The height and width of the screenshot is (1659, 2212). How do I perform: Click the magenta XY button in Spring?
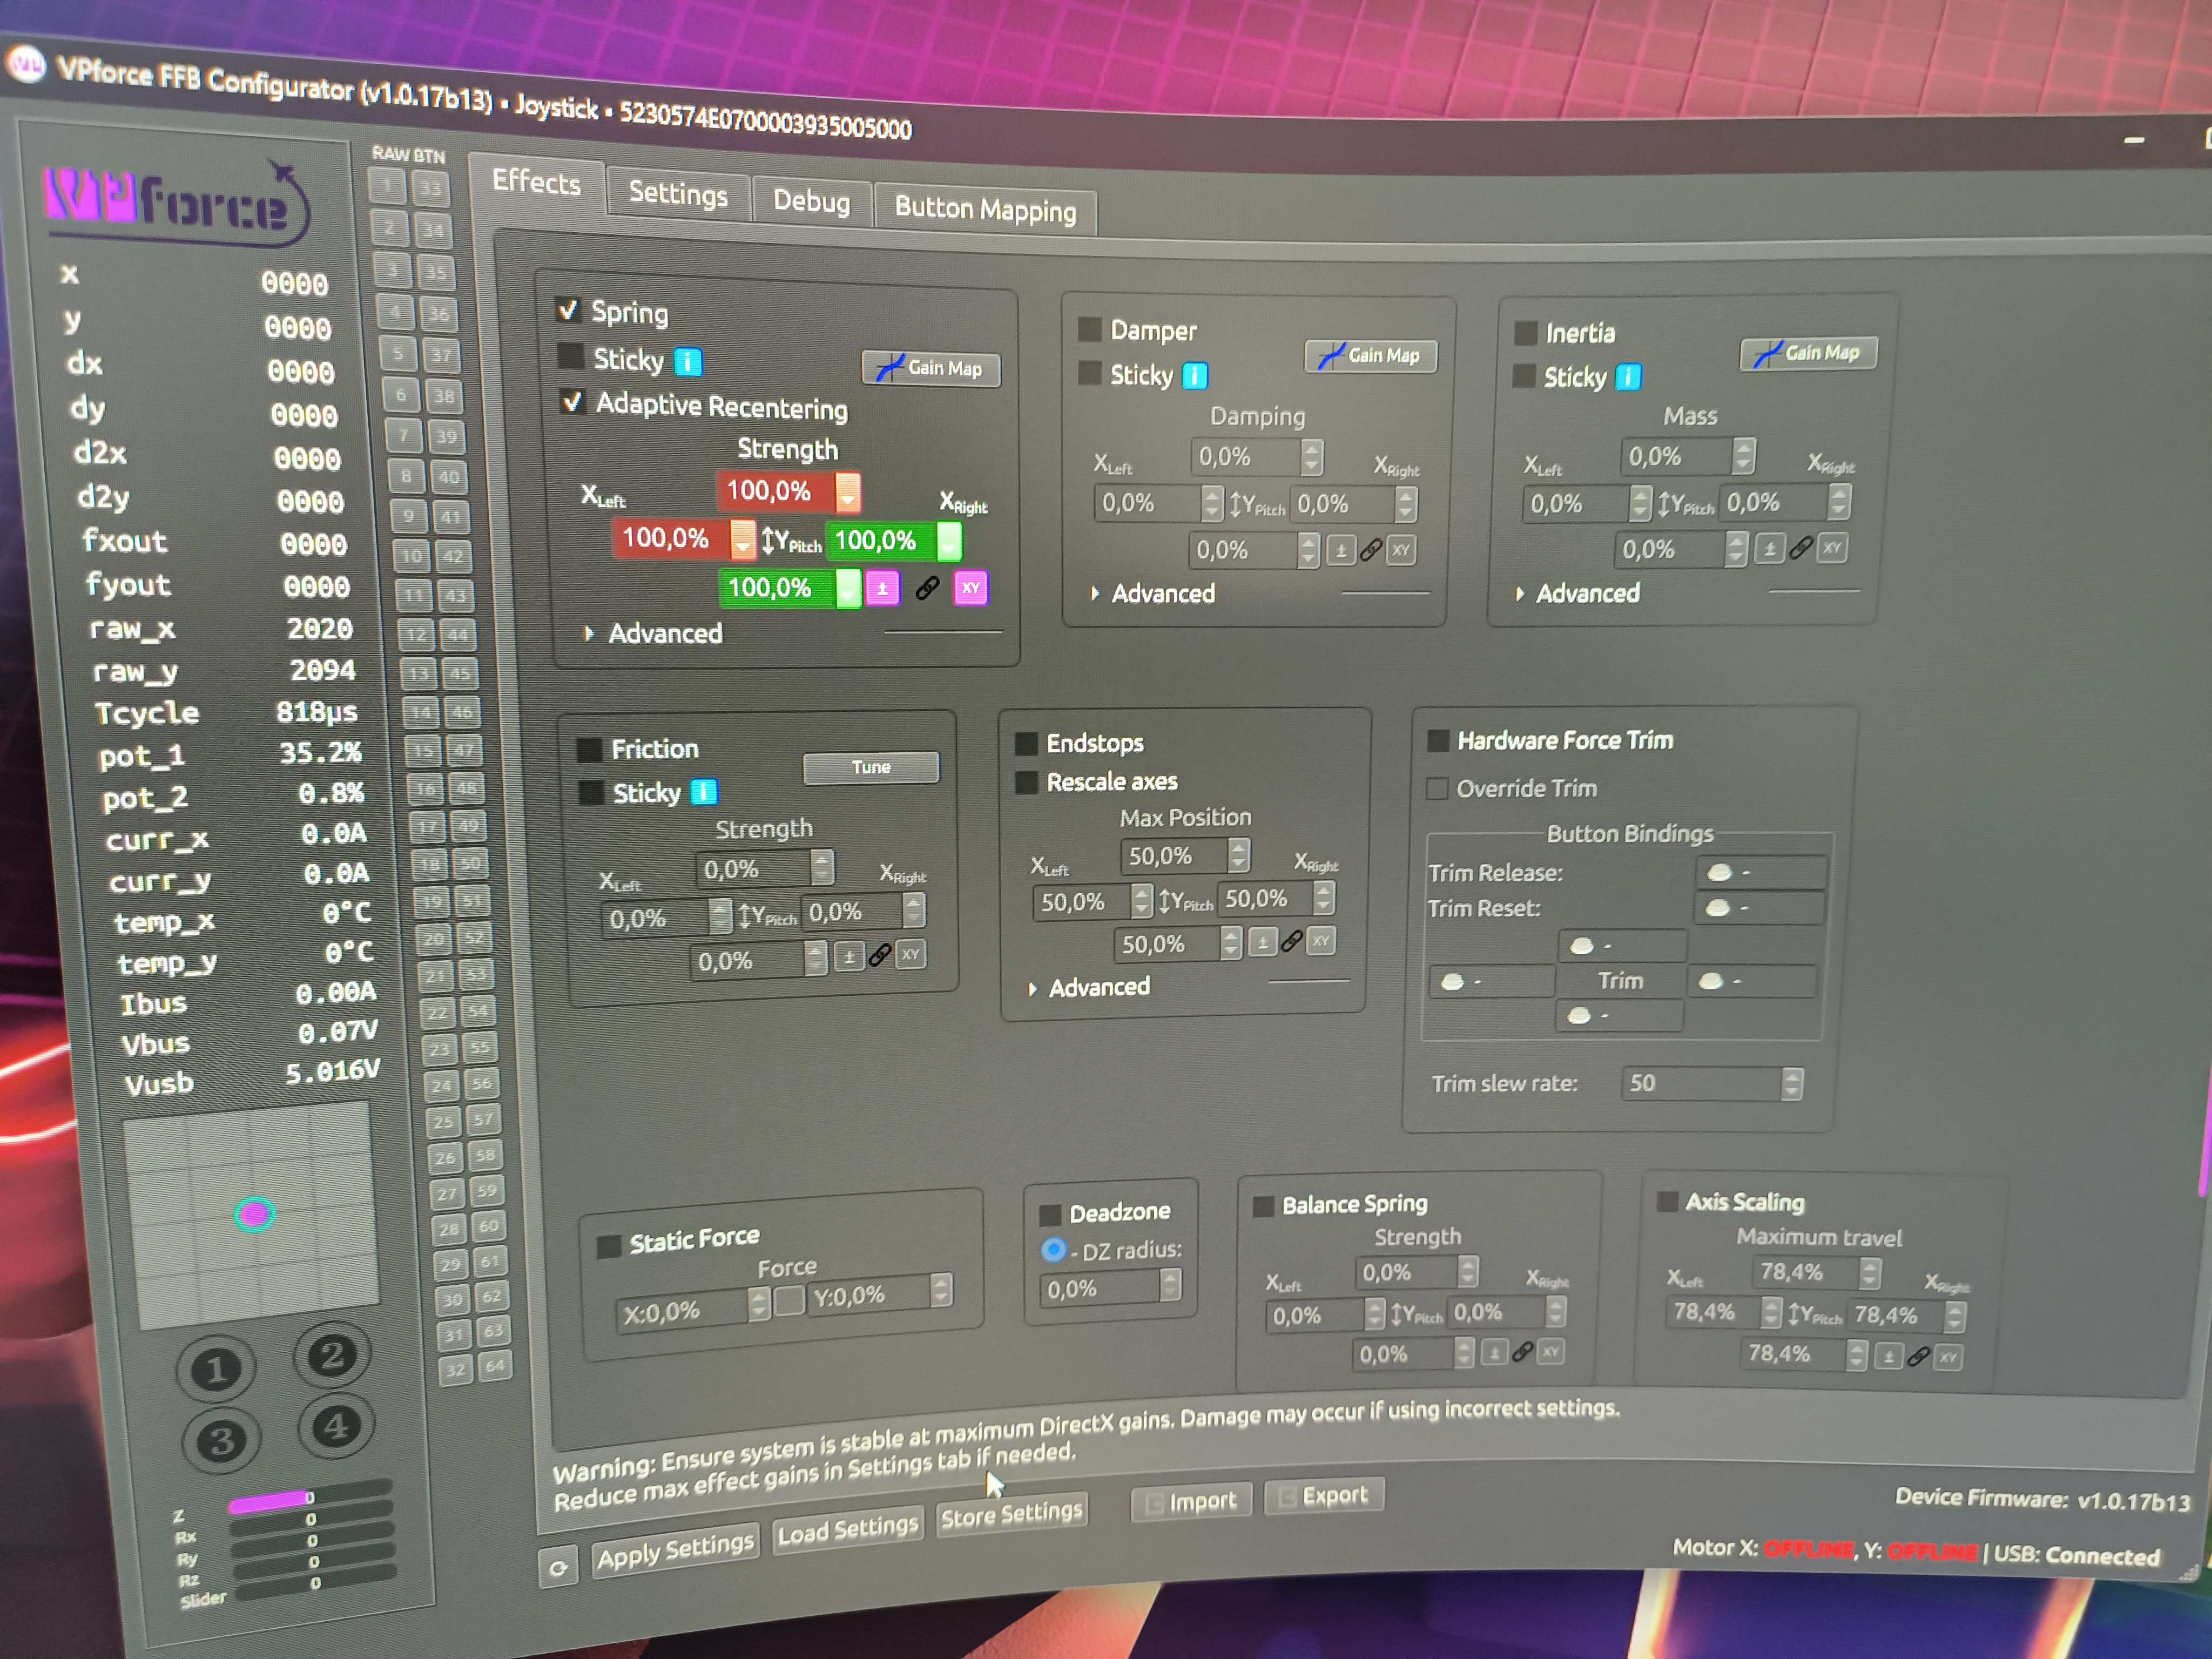pyautogui.click(x=970, y=587)
